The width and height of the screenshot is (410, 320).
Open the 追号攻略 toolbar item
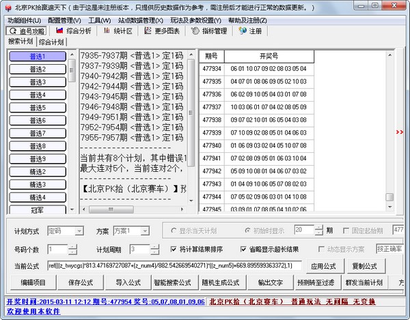26,31
